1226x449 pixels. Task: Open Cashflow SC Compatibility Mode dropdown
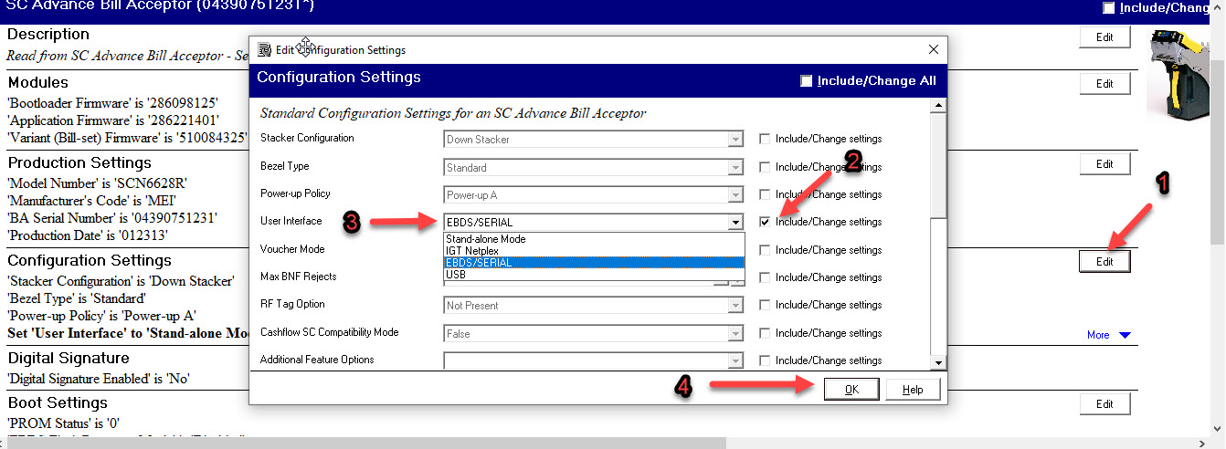pos(735,334)
